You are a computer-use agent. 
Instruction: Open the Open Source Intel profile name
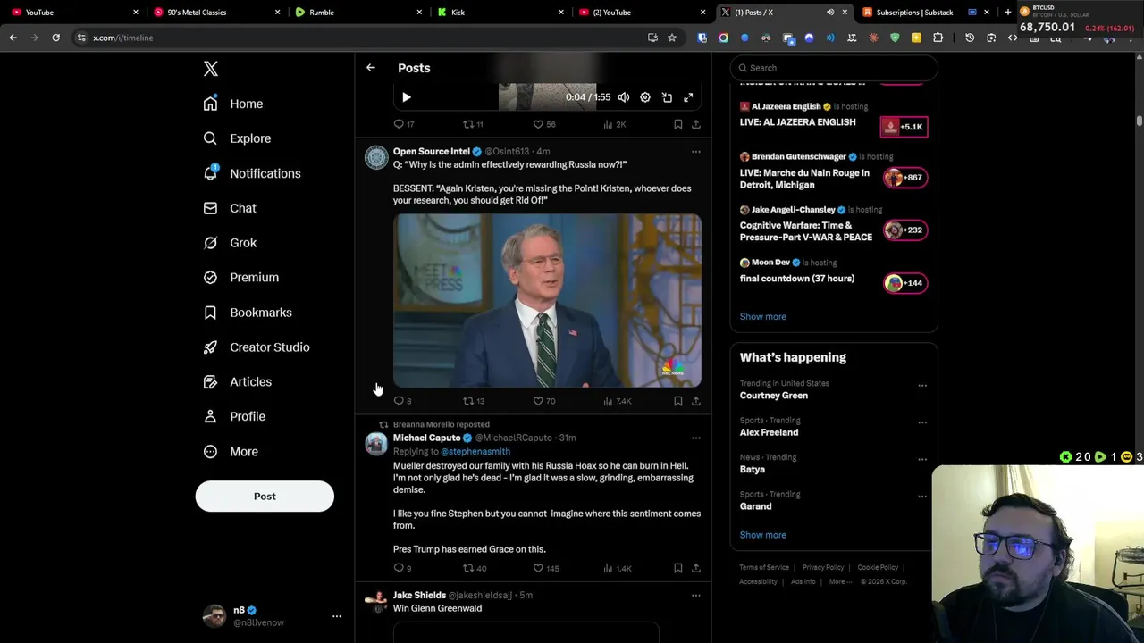431,152
